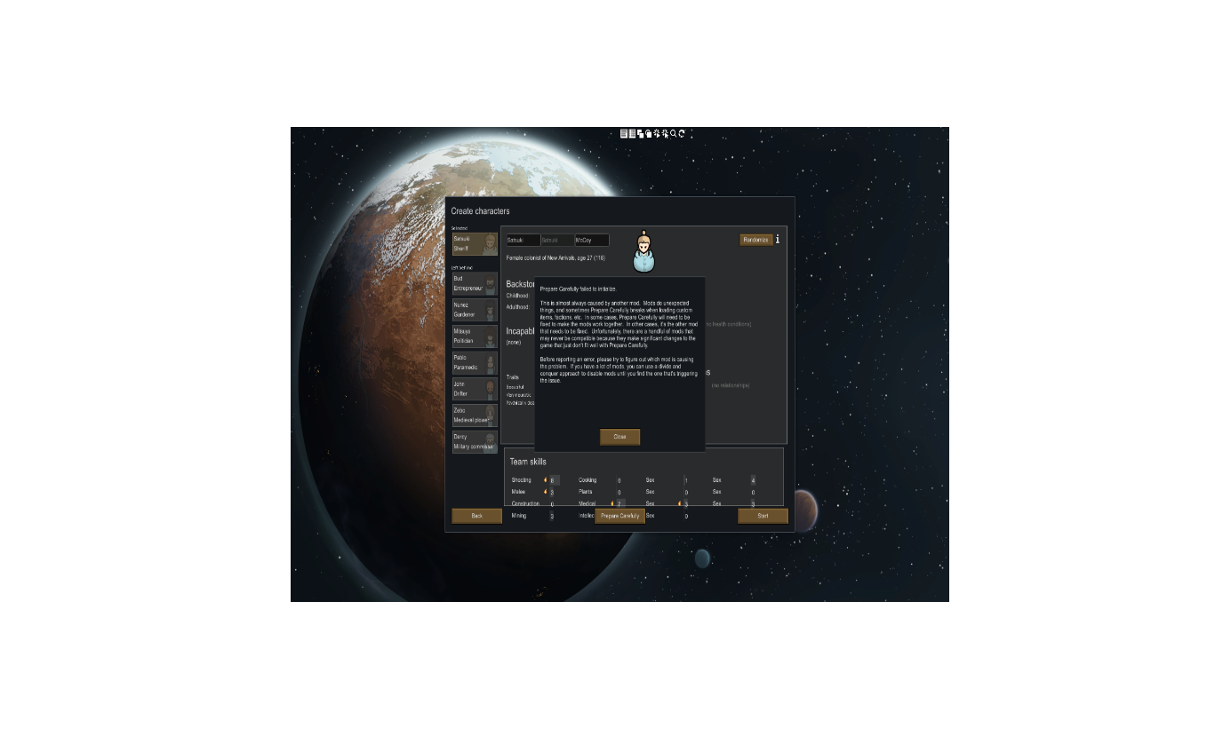
Task: Click the Melee skill label
Action: 518,492
